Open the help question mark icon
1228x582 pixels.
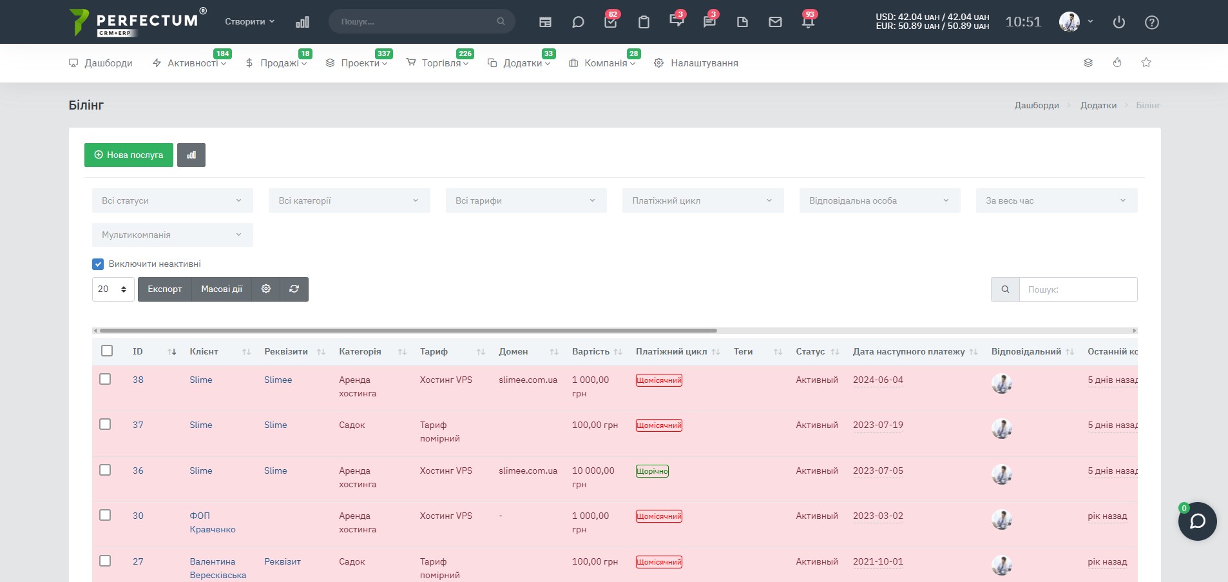(1152, 22)
